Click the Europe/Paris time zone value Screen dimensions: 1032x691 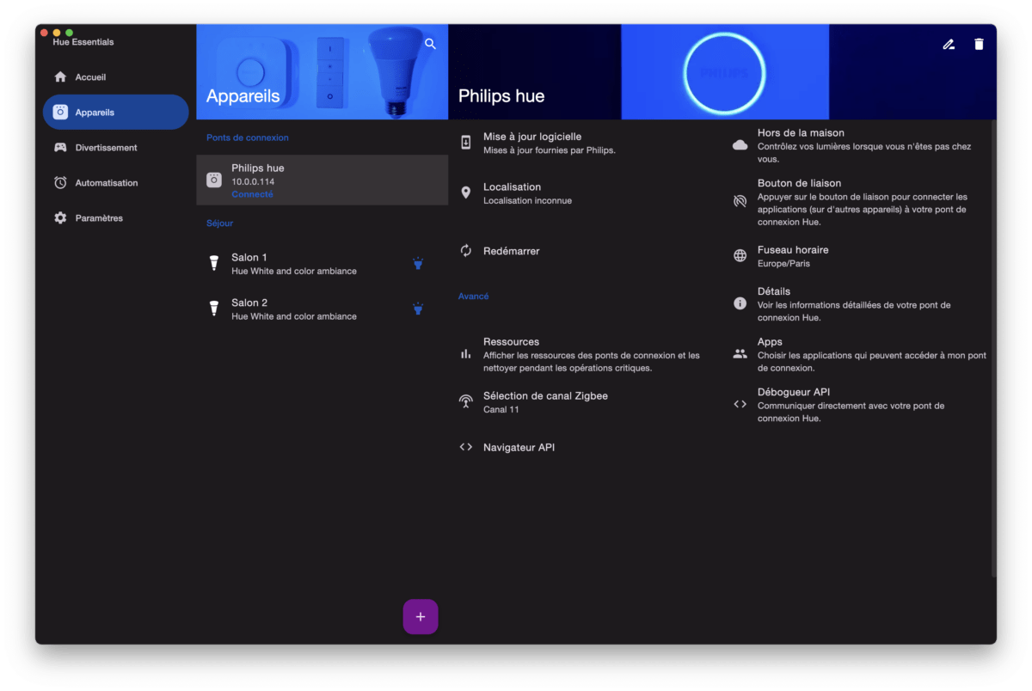pos(783,264)
